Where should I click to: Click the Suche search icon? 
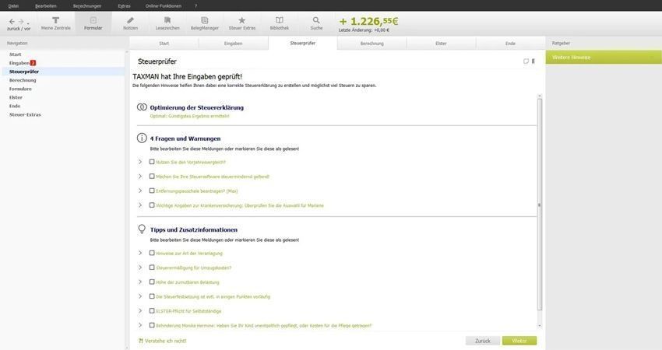click(x=316, y=23)
